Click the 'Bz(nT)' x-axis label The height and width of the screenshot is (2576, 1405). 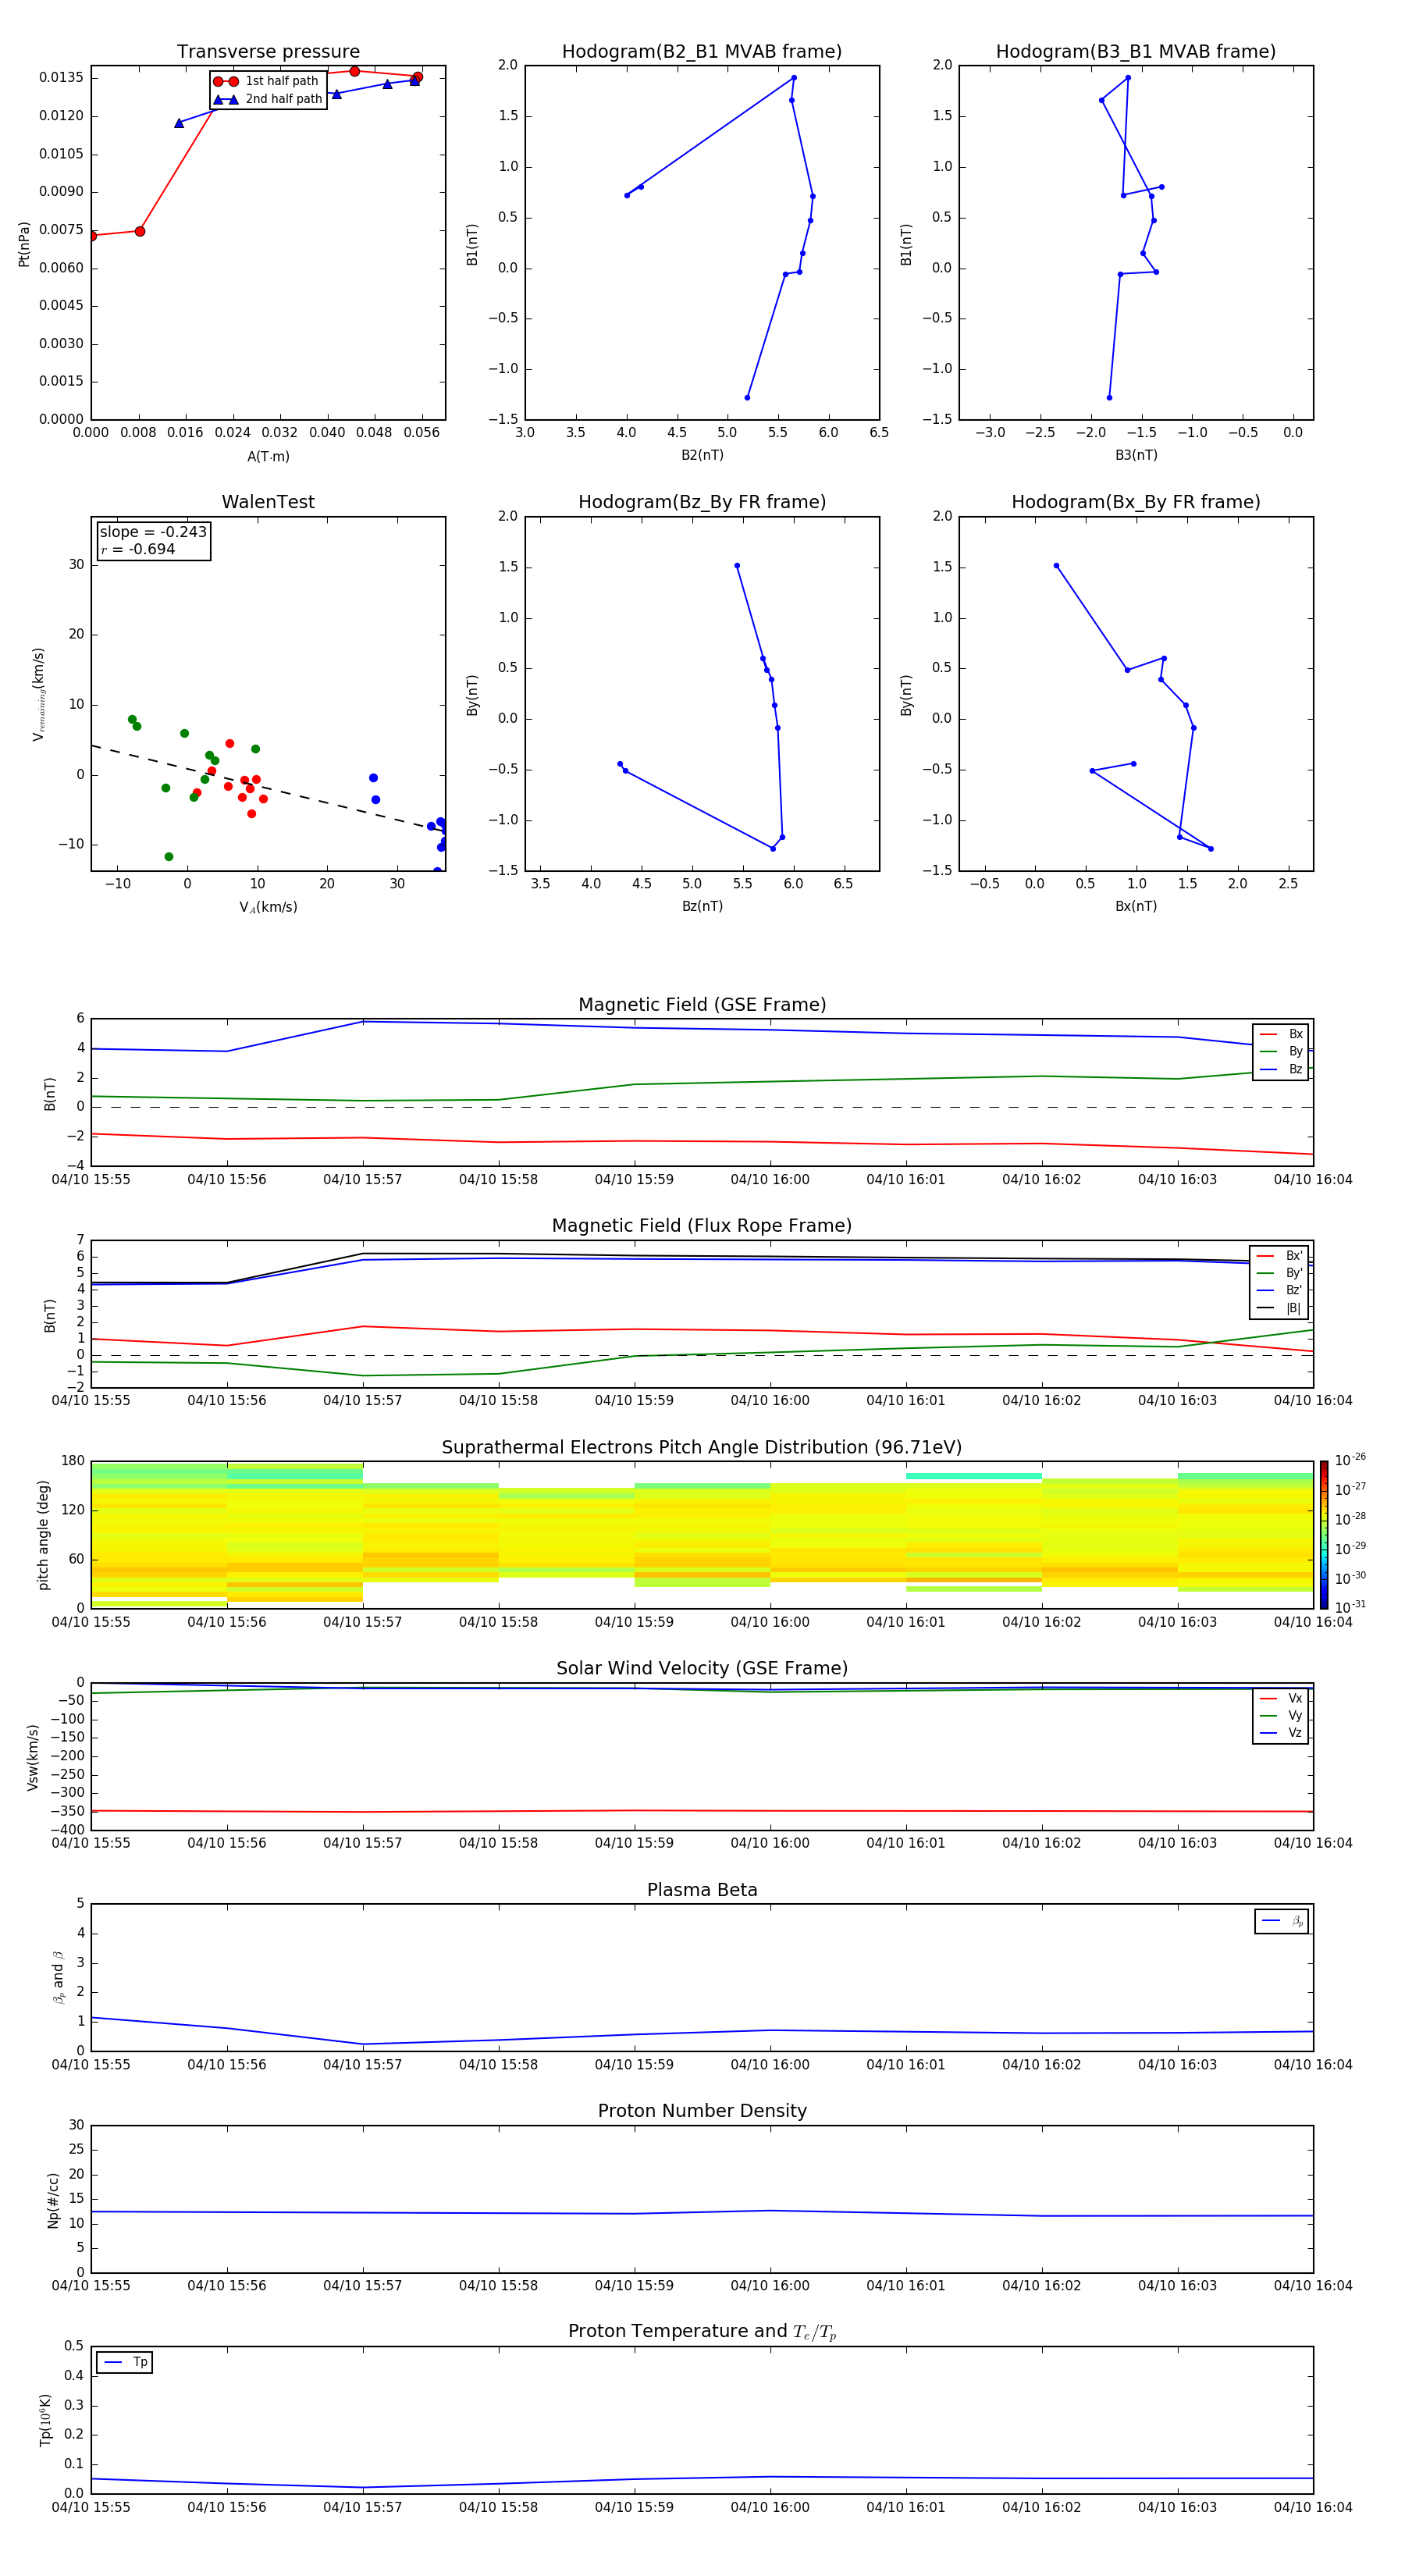click(x=702, y=906)
